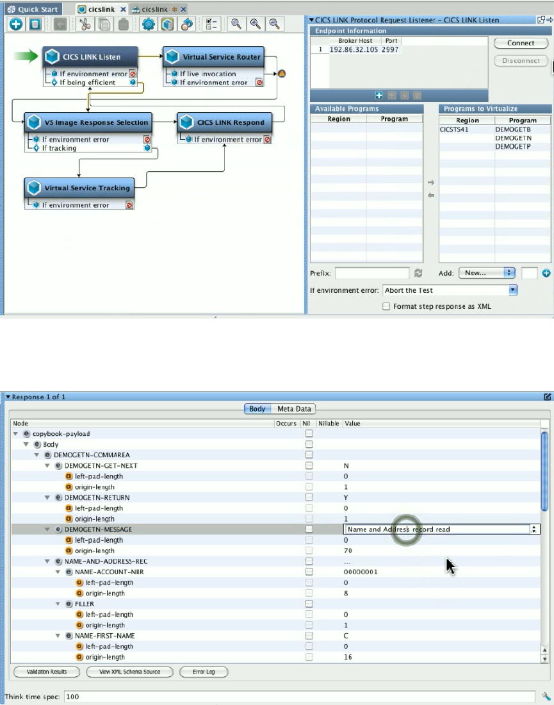The height and width of the screenshot is (705, 554).
Task: Click the refresh icon beside Prefix field
Action: (x=418, y=273)
